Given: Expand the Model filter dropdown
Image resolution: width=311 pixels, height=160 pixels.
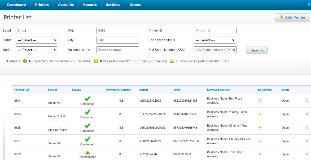Looking at the screenshot, I should coord(37,50).
